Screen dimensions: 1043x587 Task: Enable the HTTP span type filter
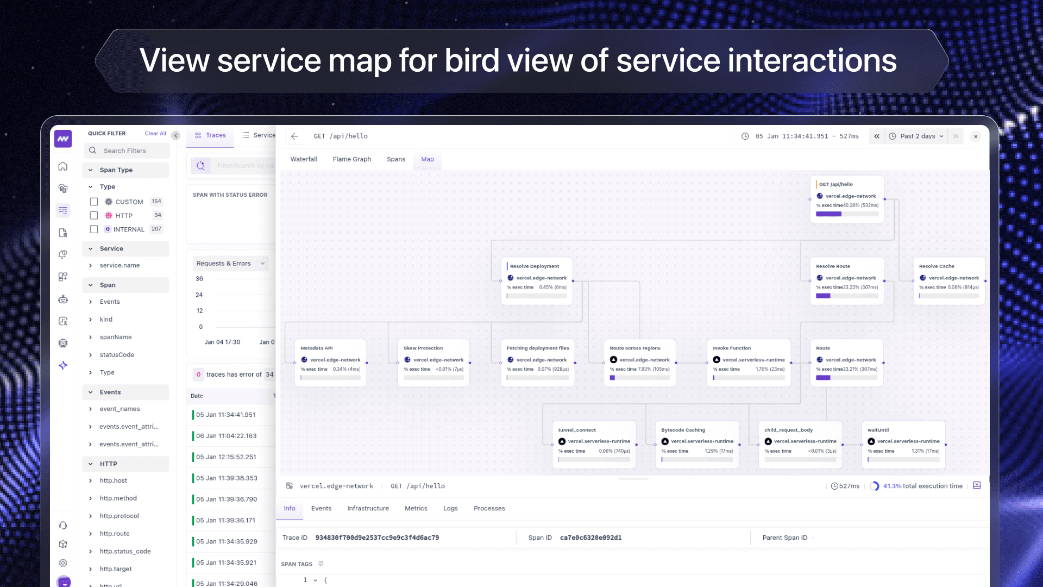coord(94,216)
